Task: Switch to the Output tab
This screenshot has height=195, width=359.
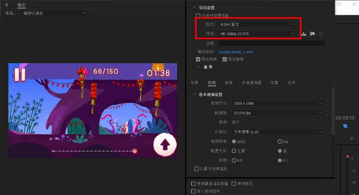Action: click(x=21, y=5)
